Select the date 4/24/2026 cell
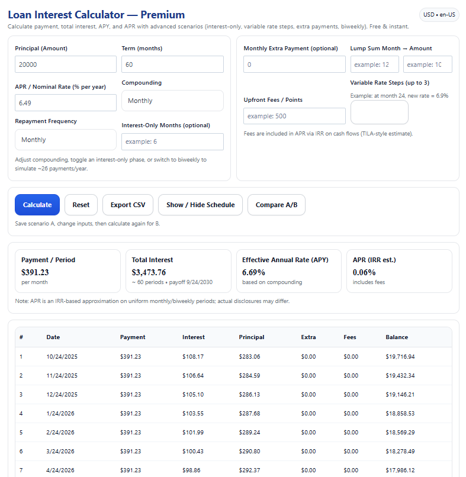Image resolution: width=466 pixels, height=477 pixels. point(60,470)
